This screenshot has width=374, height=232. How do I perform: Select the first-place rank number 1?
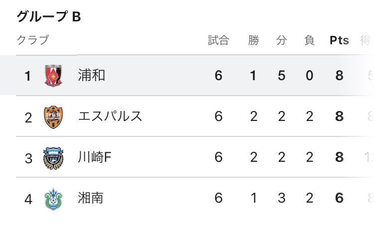(x=27, y=76)
